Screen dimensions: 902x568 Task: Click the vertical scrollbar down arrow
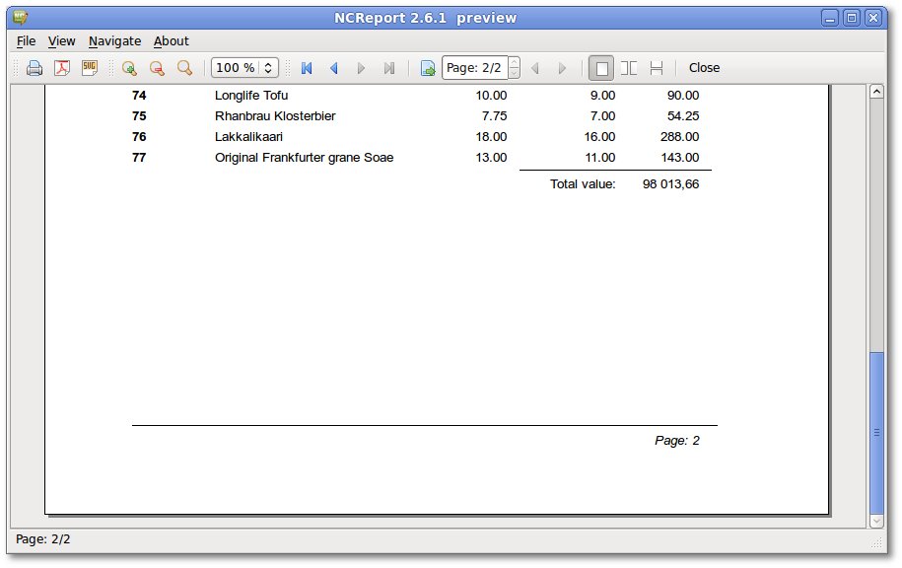coord(876,521)
